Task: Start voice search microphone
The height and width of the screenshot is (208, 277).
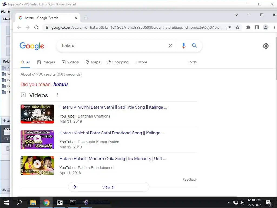Action: click(x=184, y=46)
